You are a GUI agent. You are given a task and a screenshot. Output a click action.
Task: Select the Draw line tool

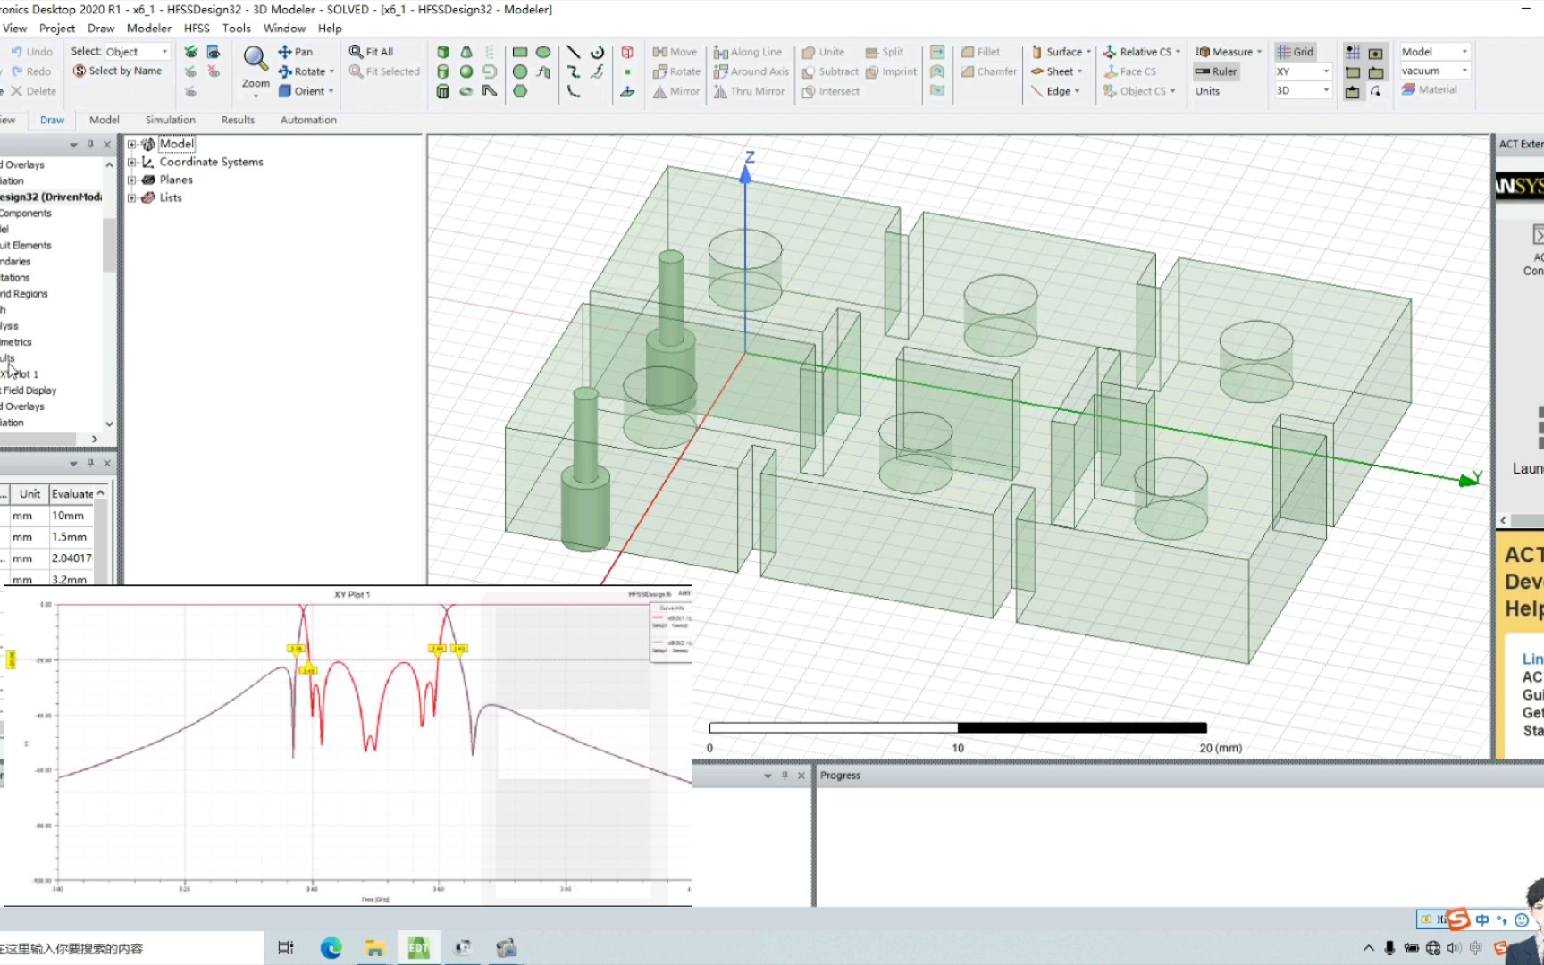(x=574, y=52)
